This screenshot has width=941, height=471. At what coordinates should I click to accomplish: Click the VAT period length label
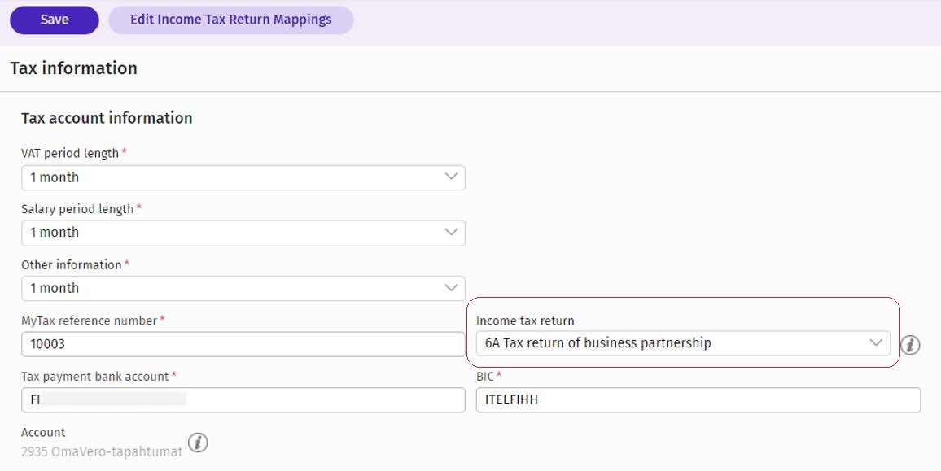tap(70, 153)
